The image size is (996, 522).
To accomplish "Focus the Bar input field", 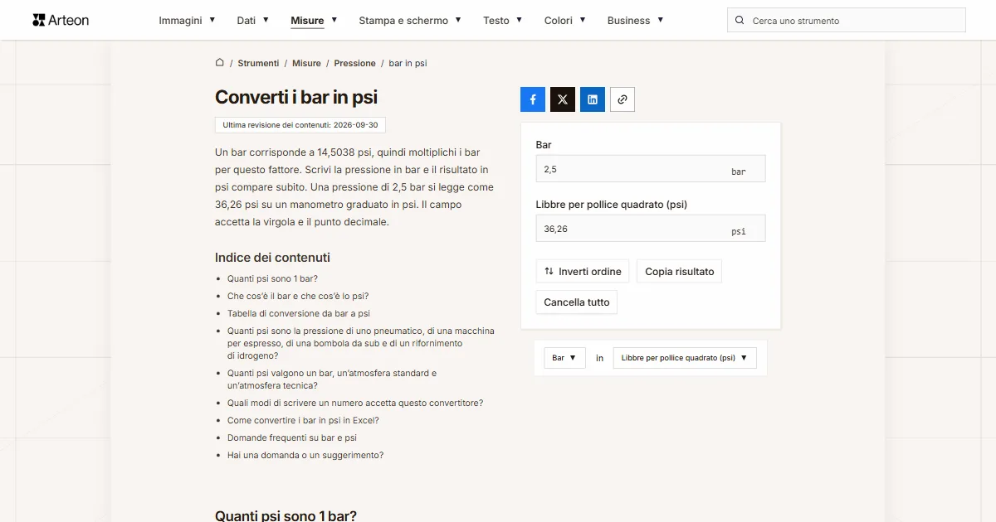I will (x=651, y=169).
